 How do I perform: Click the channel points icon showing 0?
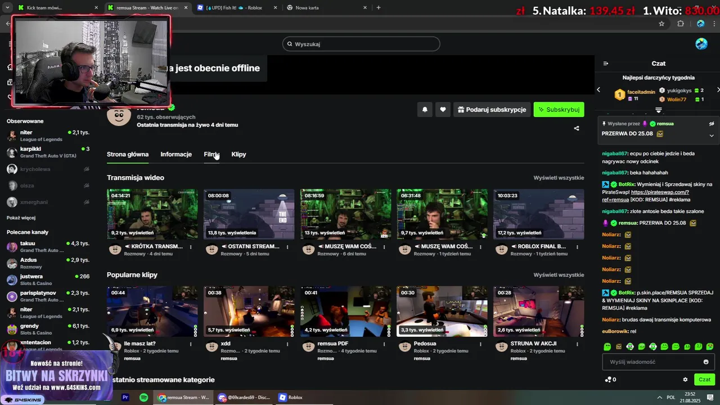610,380
